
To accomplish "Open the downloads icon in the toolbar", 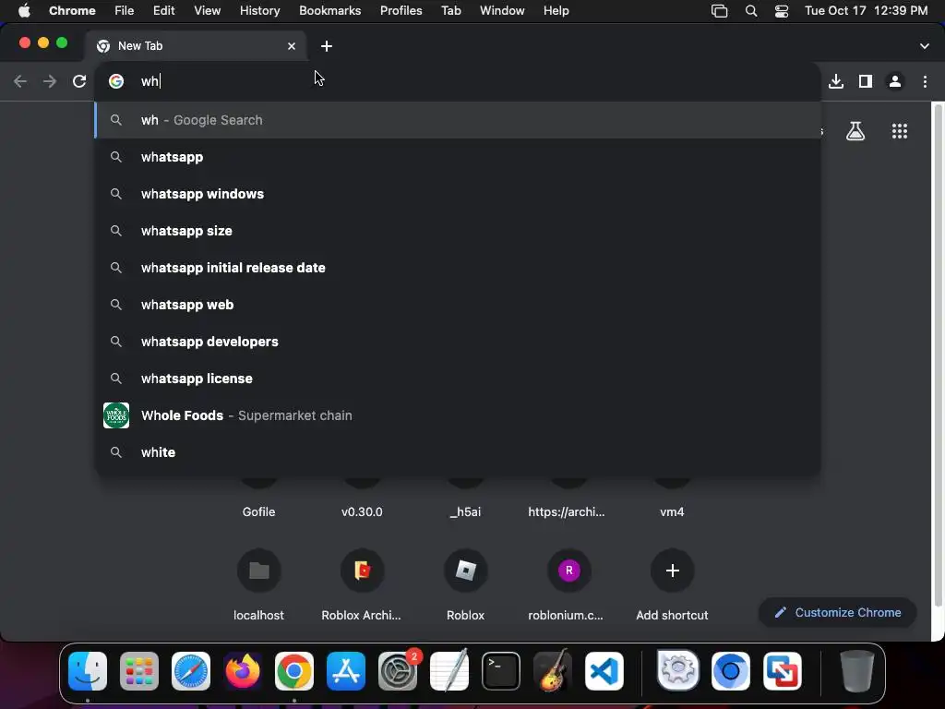I will [836, 81].
